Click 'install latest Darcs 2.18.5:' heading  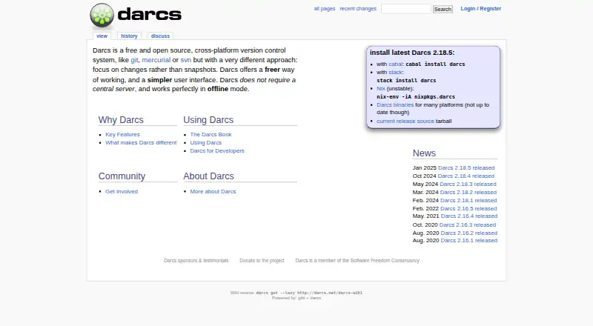tap(412, 53)
